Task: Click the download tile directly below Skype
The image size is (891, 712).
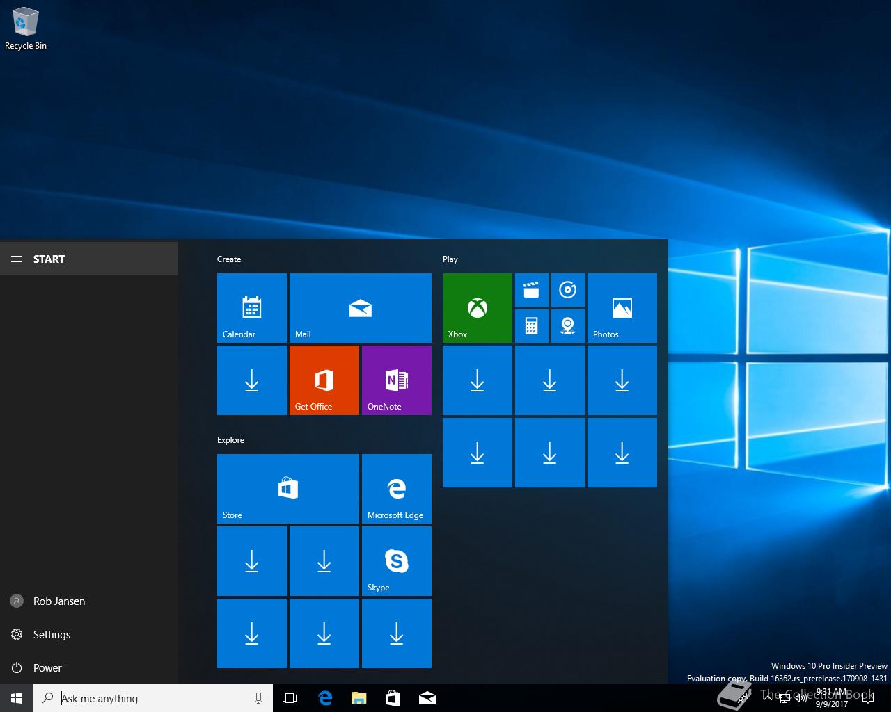Action: [397, 633]
